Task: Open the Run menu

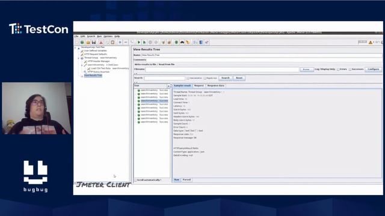Action: click(x=99, y=36)
